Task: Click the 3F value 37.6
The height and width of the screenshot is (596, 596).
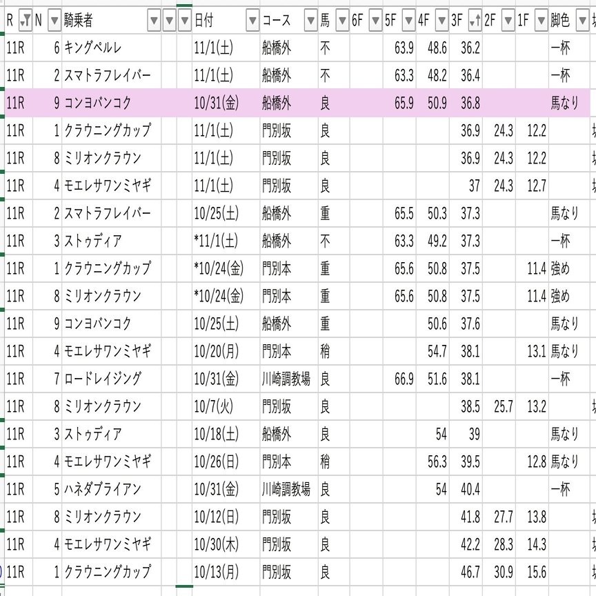Action: point(470,324)
